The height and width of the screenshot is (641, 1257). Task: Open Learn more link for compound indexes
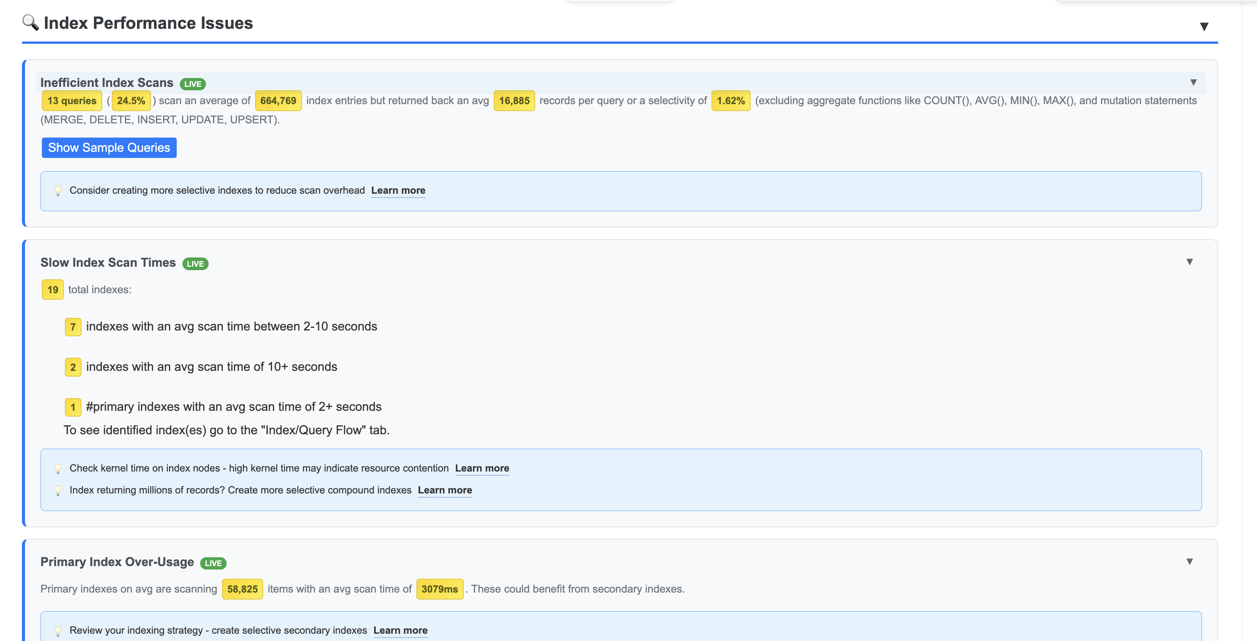[x=444, y=490]
